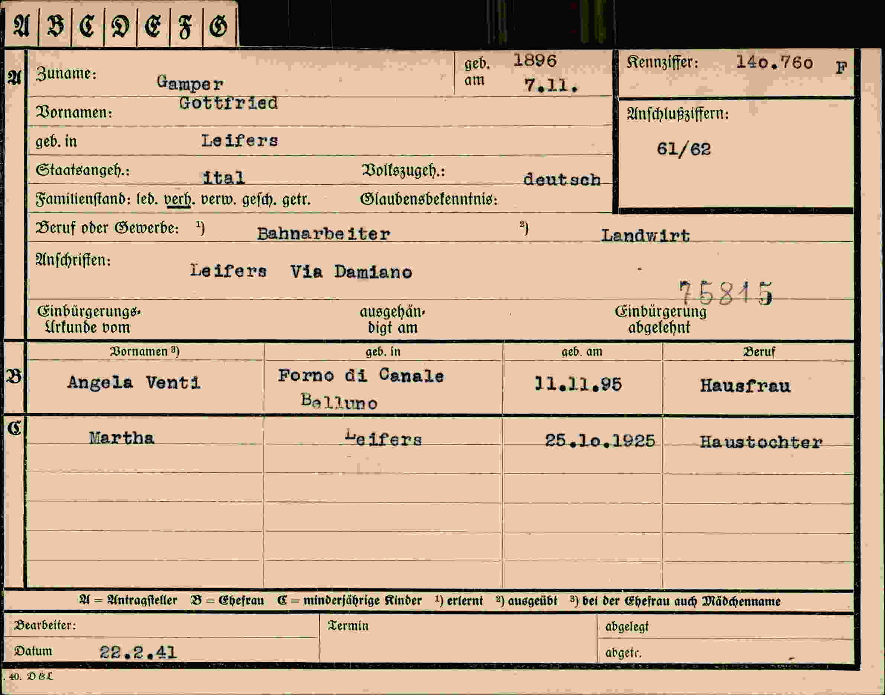Click the 'Datum' label
The height and width of the screenshot is (695, 885).
click(33, 651)
